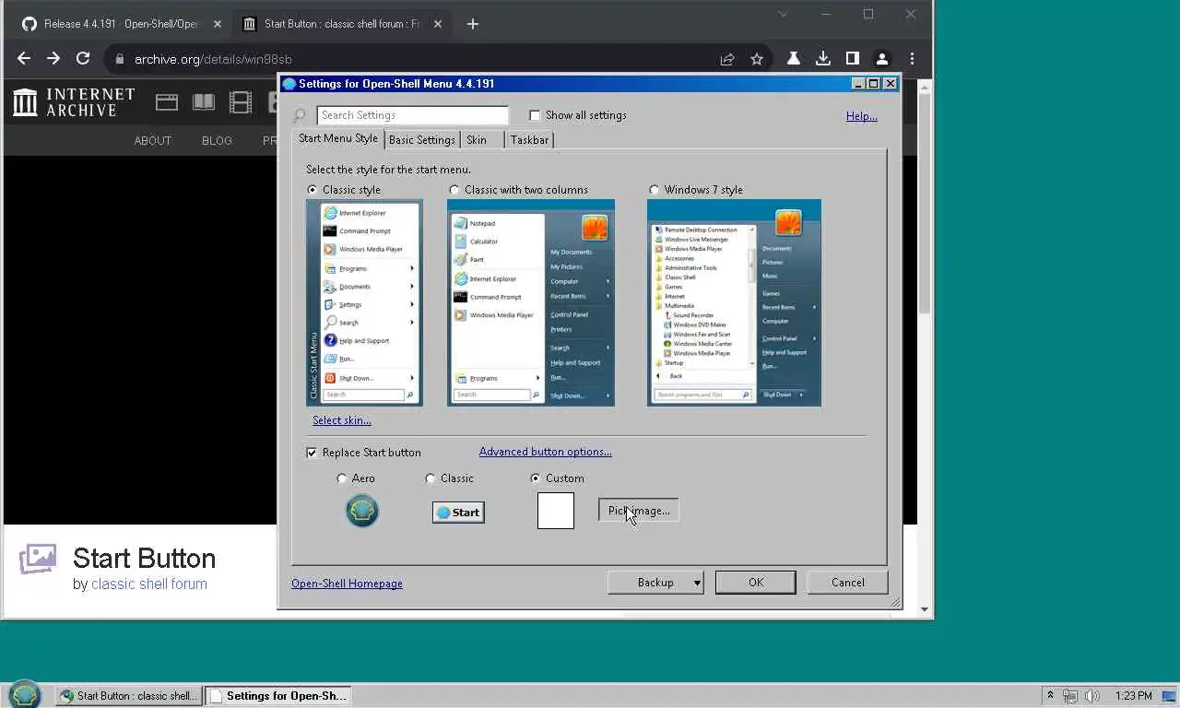The height and width of the screenshot is (708, 1180).
Task: Open the Web archive icon in Internet Archive header
Action: (x=167, y=102)
